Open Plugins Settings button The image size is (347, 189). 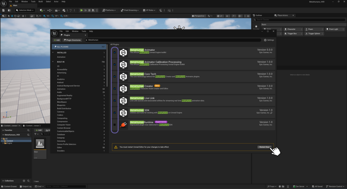pos(269,40)
